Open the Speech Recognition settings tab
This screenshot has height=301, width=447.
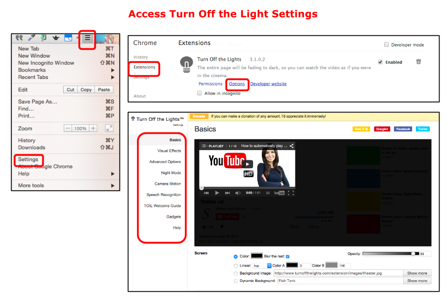click(x=164, y=195)
